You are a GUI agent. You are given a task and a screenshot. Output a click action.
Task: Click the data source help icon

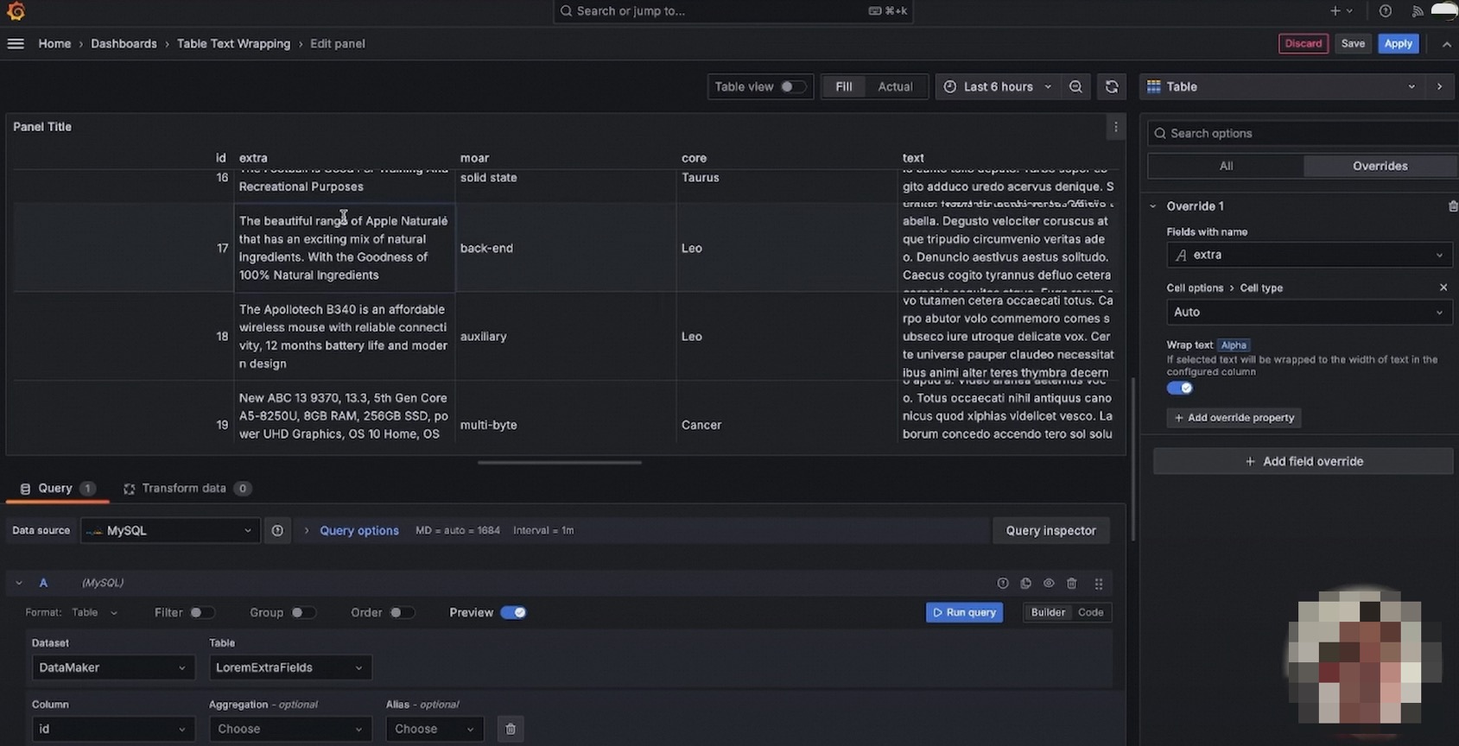coord(277,531)
